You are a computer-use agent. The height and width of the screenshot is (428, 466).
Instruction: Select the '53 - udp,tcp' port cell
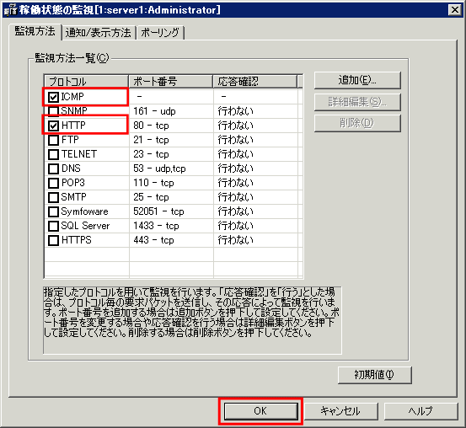pos(171,169)
